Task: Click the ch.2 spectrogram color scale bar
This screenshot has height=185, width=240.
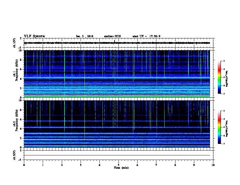Action: point(219,127)
